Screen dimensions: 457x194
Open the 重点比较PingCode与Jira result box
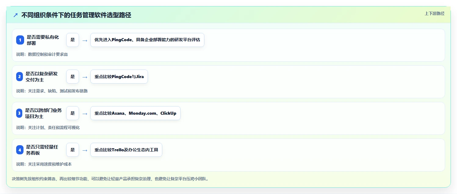tap(119, 77)
